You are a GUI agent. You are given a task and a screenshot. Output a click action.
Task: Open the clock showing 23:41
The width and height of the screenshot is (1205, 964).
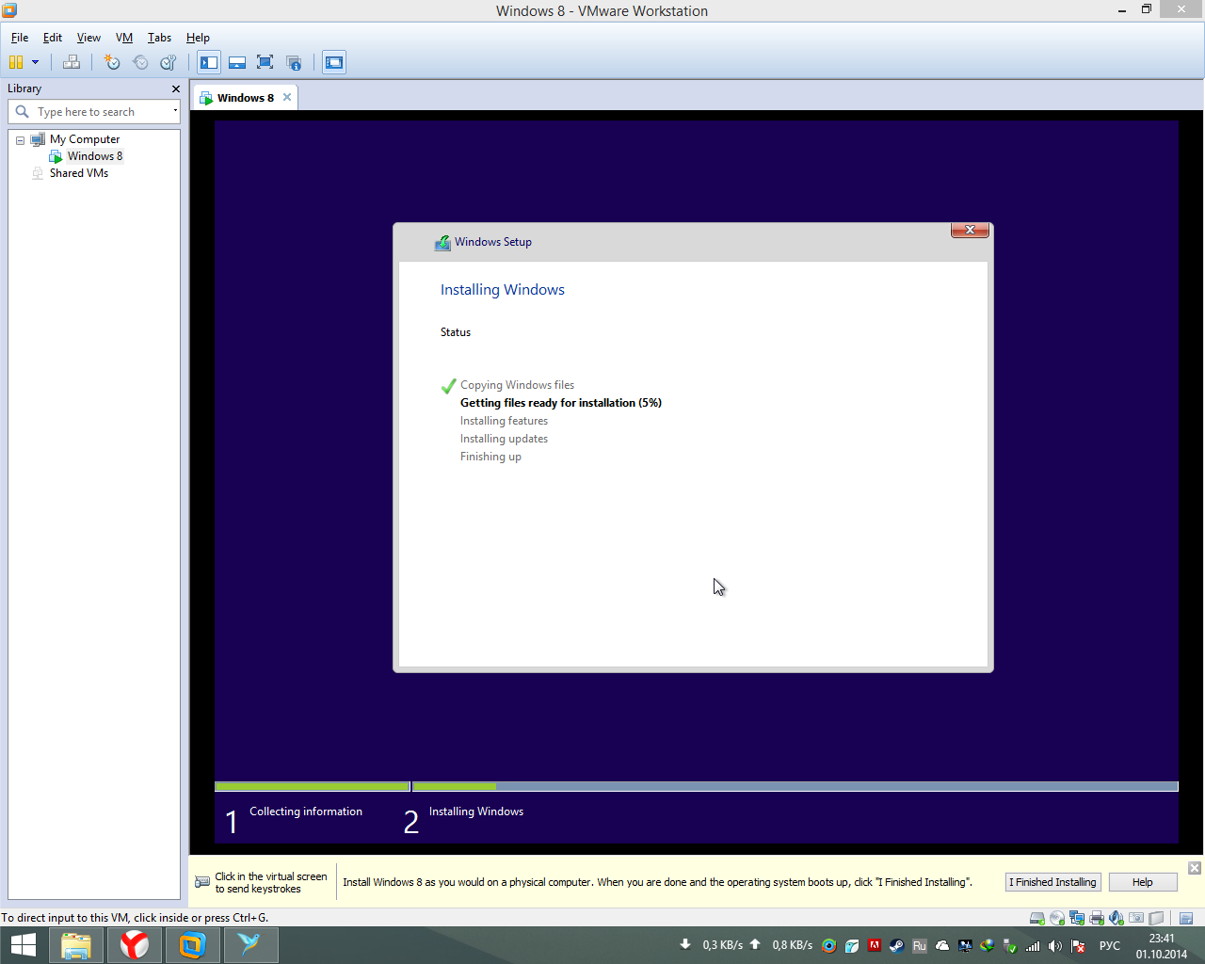(1162, 946)
